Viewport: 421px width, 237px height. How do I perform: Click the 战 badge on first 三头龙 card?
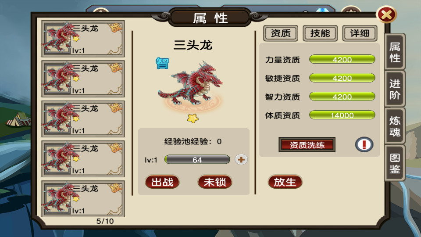pyautogui.click(x=116, y=27)
